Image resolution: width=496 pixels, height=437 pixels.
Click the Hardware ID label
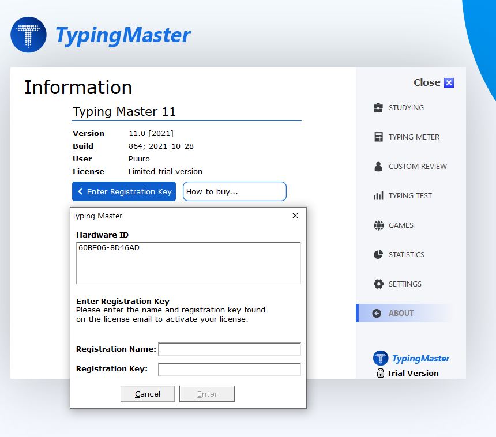[x=102, y=235]
